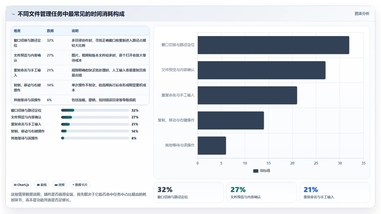Click the chart bar for 复制、移动与右键操作
Image resolution: width=381 pixels, height=214 pixels.
231,120
